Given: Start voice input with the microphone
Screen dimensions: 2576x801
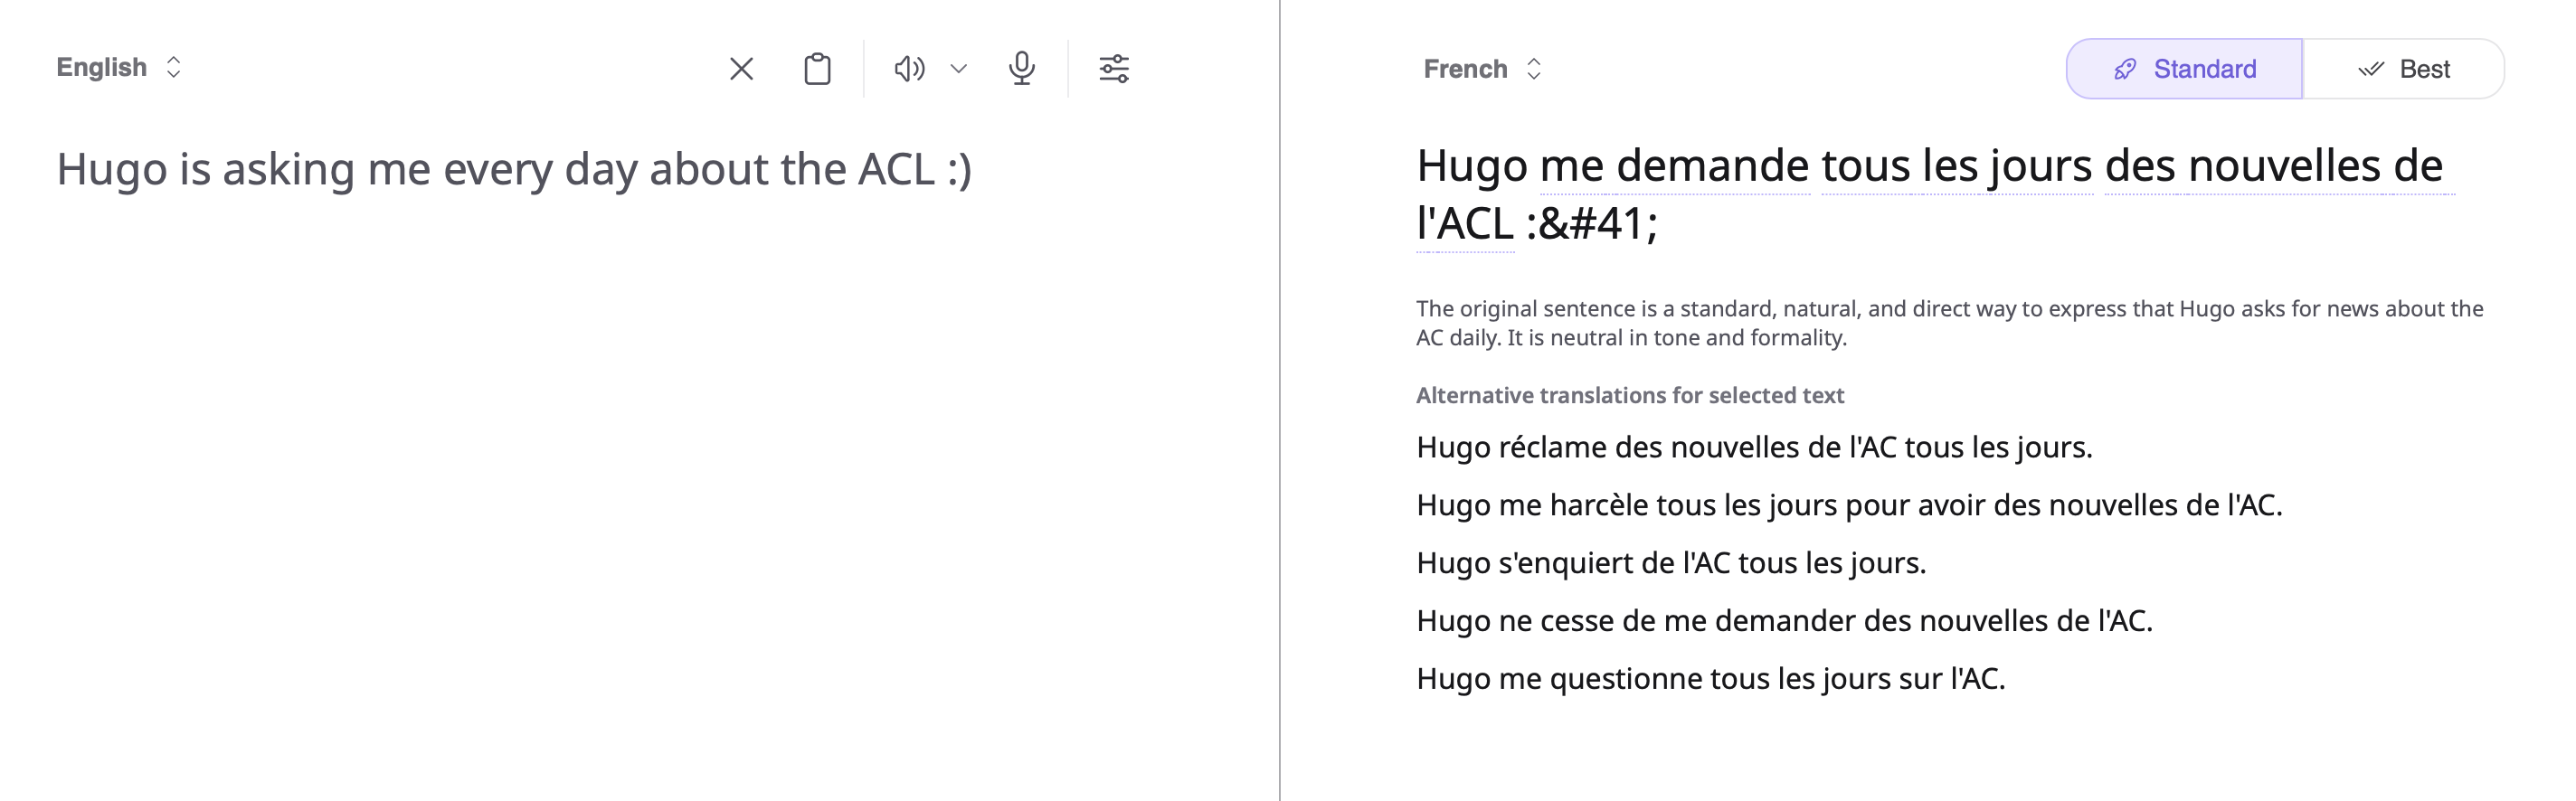Looking at the screenshot, I should click(1021, 69).
